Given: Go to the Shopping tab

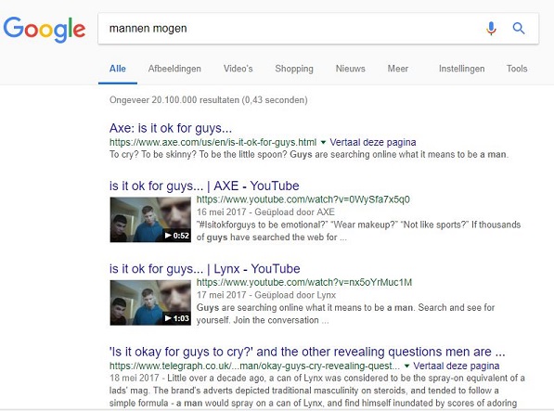Looking at the screenshot, I should click(x=294, y=69).
